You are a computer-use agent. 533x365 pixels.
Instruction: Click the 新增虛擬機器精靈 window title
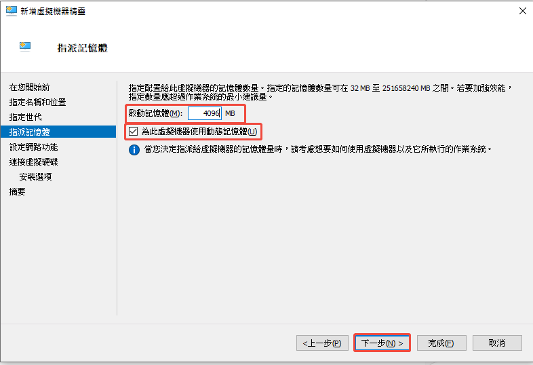53,12
